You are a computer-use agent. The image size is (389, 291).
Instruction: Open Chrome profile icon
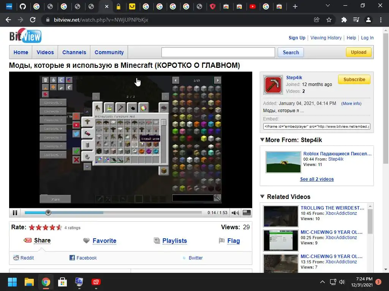coord(368,20)
